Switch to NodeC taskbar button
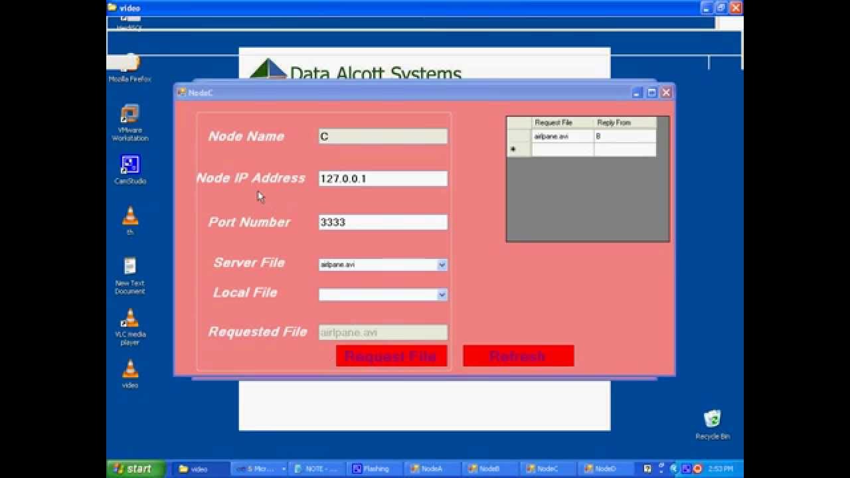This screenshot has width=850, height=478. coord(549,469)
